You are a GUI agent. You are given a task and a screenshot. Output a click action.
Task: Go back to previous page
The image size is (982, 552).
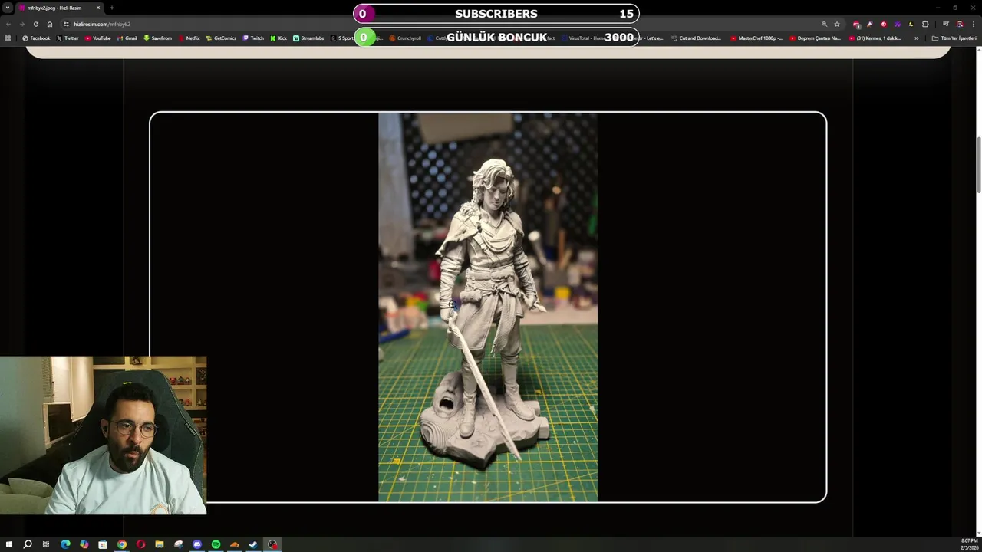click(8, 24)
